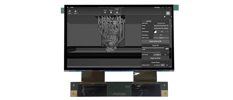This screenshot has height=100, width=233.
Task: Switch to the Prepare mode icon
Action: 111,12
